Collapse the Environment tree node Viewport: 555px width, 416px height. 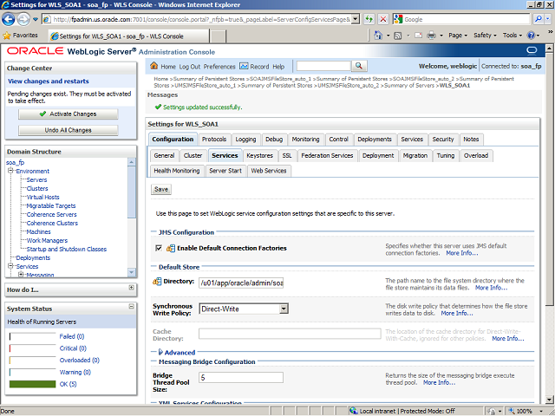(x=9, y=171)
